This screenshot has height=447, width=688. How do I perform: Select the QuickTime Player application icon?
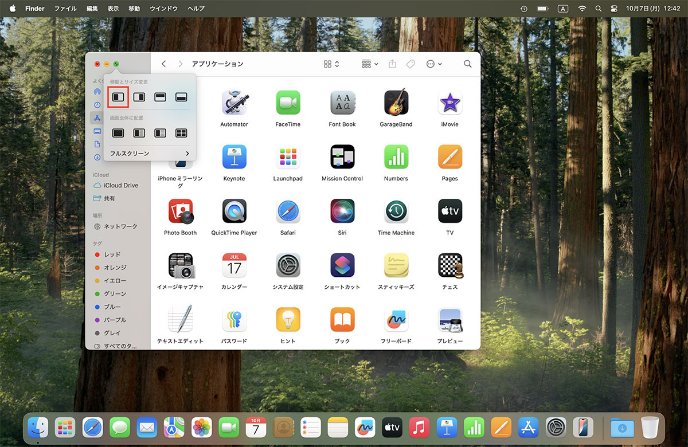pyautogui.click(x=234, y=211)
